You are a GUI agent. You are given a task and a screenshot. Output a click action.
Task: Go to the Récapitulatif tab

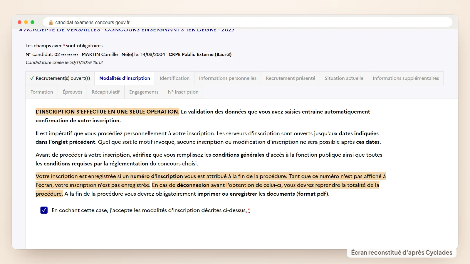tap(106, 92)
